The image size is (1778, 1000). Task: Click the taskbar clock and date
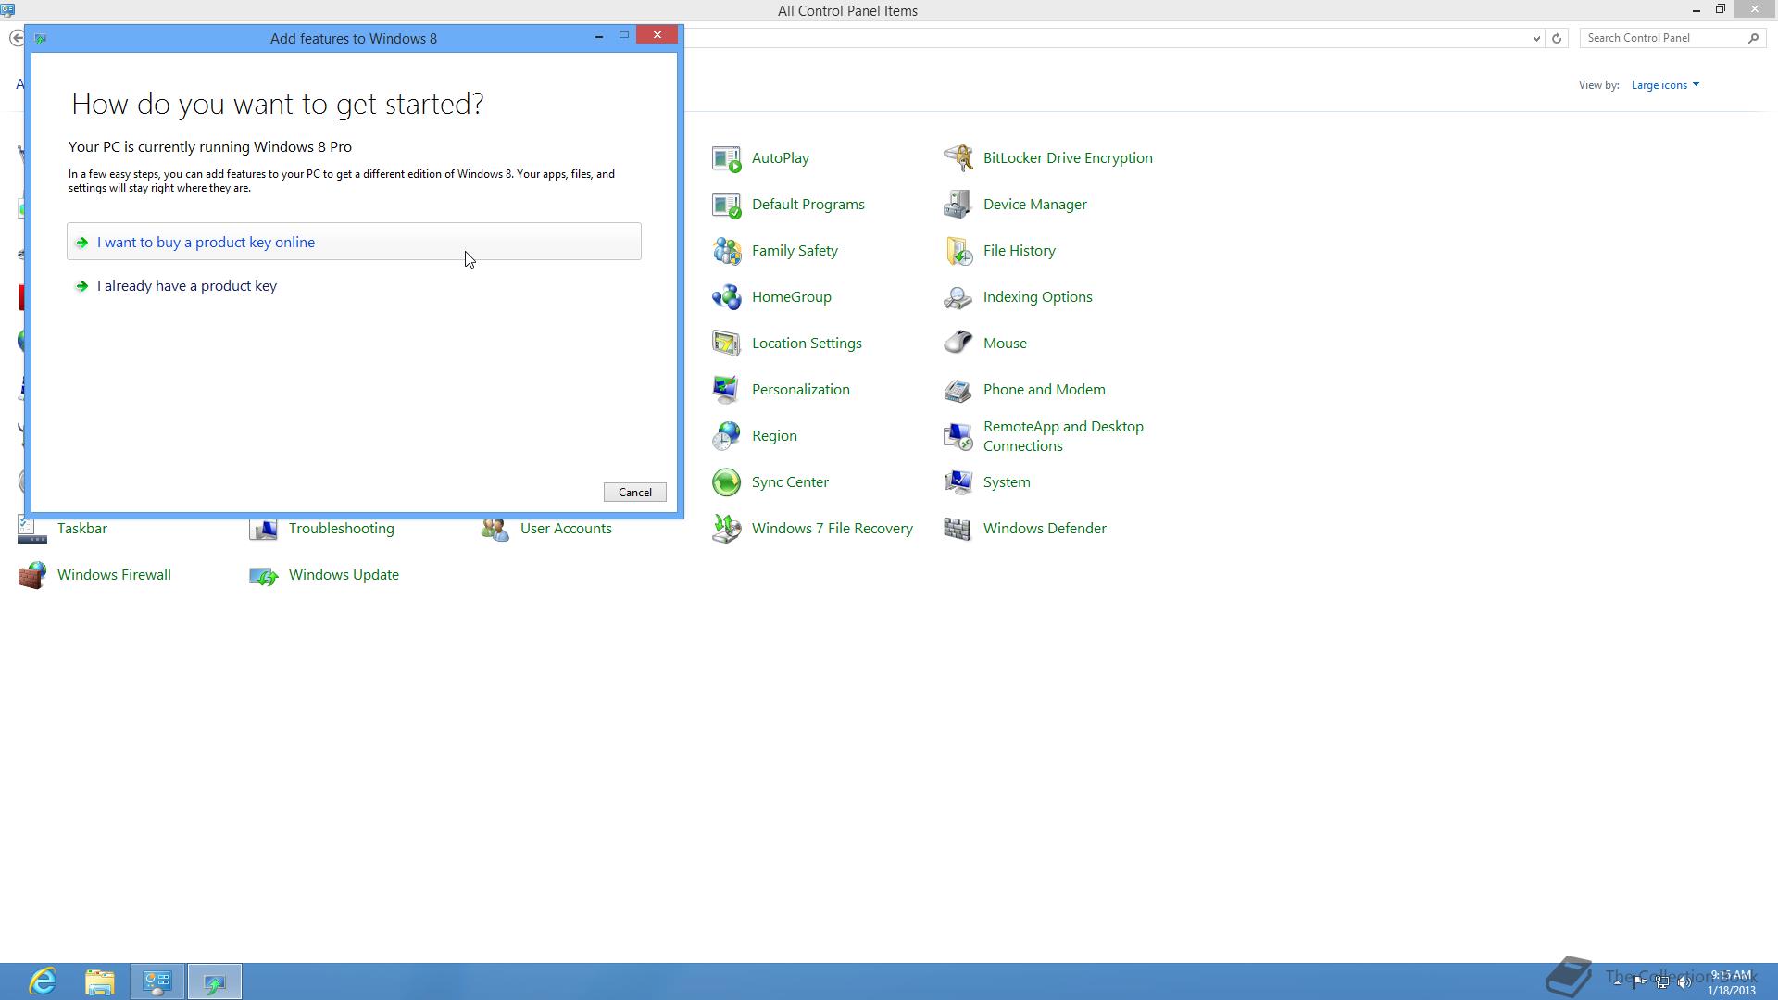pos(1732,982)
